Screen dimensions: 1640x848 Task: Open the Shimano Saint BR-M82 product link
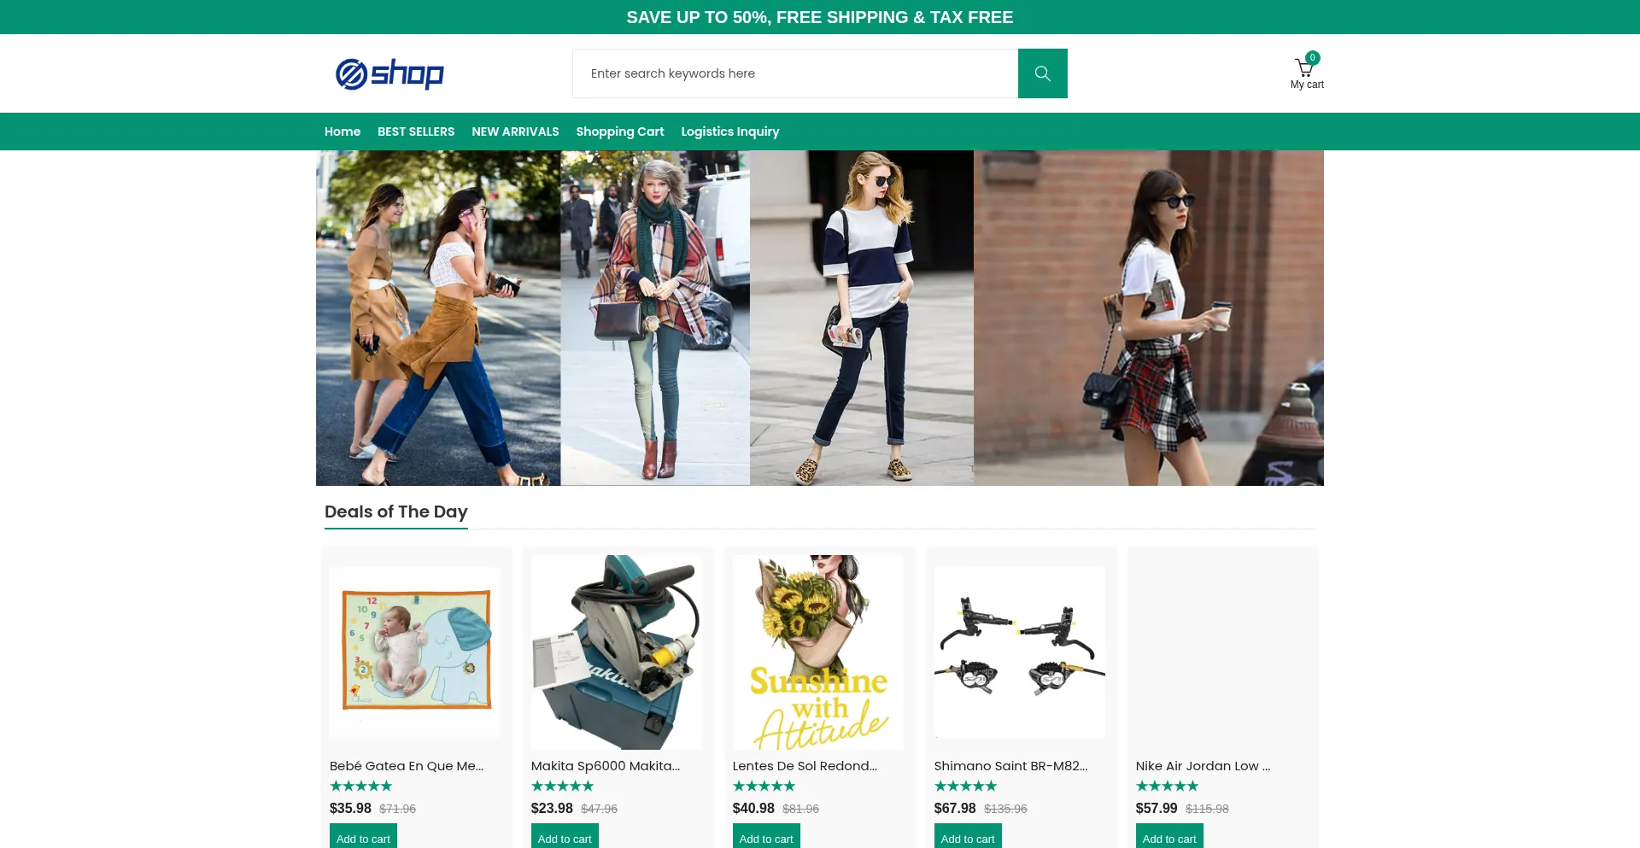coord(1010,766)
